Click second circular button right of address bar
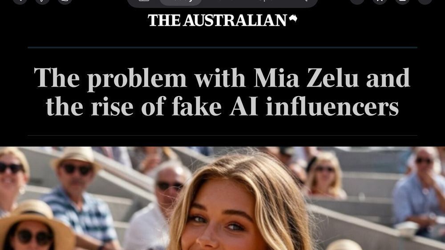Image resolution: width=445 pixels, height=250 pixels. coord(380,1)
